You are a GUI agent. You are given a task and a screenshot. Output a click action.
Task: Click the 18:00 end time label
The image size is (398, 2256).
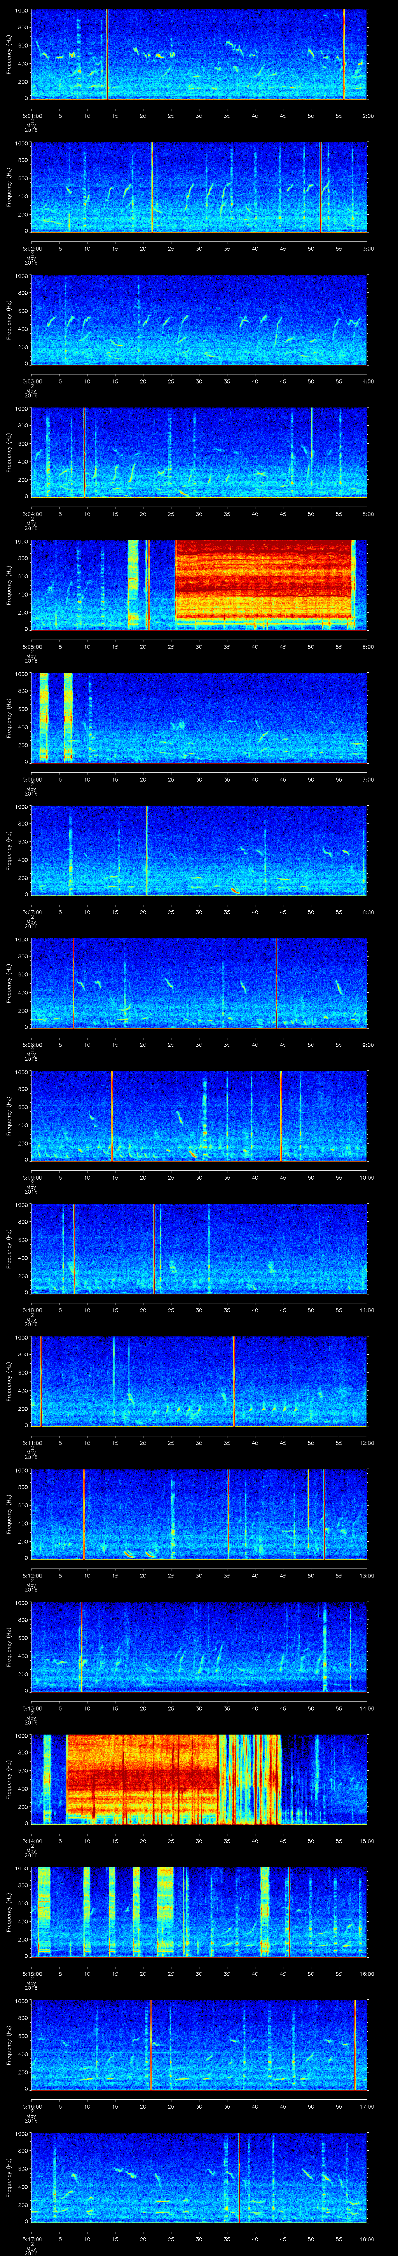point(367,2239)
